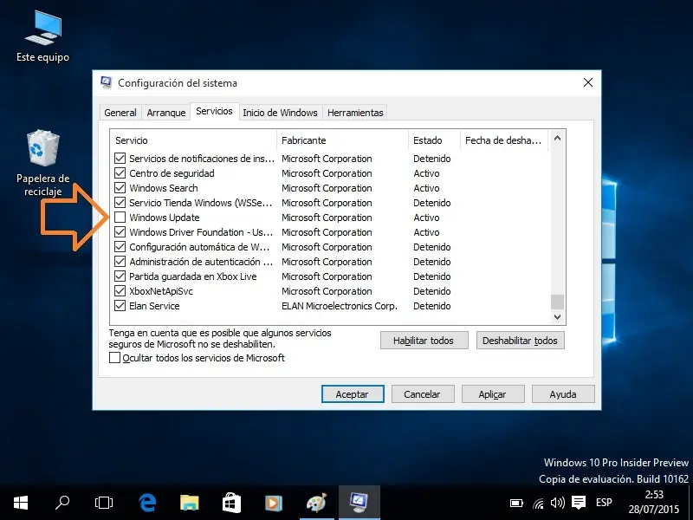Click the volume speaker tray icon
The height and width of the screenshot is (520, 693).
(x=557, y=503)
